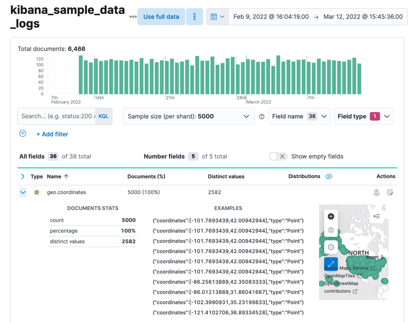Click the crosshair locate control on the map
Image resolution: width=410 pixels, height=323 pixels.
(x=331, y=247)
